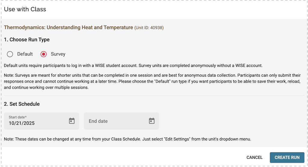
Task: Click the CREATE RUN button
Action: [287, 157]
